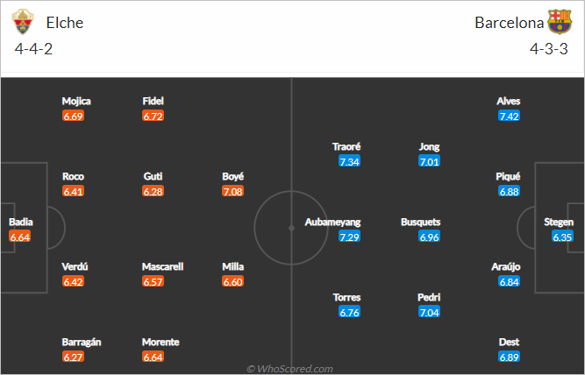
Task: Click player name Aubameyang
Action: 332,222
